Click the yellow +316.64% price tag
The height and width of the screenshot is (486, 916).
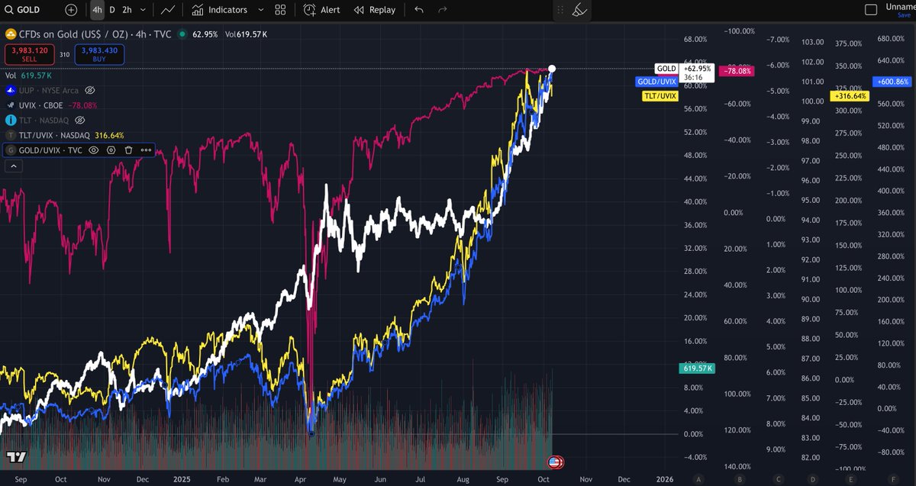(x=850, y=96)
